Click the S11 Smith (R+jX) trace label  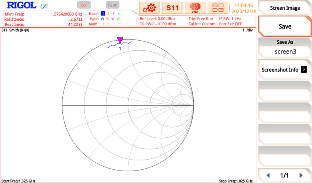coord(15,30)
